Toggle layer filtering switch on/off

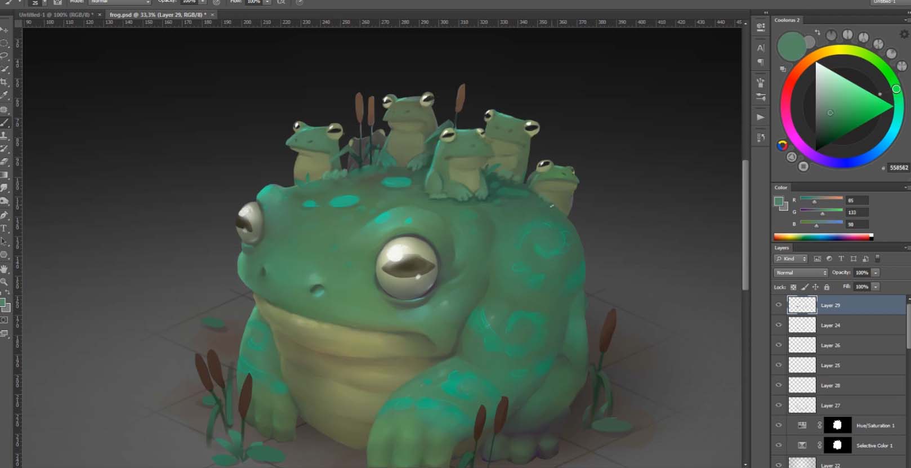click(877, 258)
